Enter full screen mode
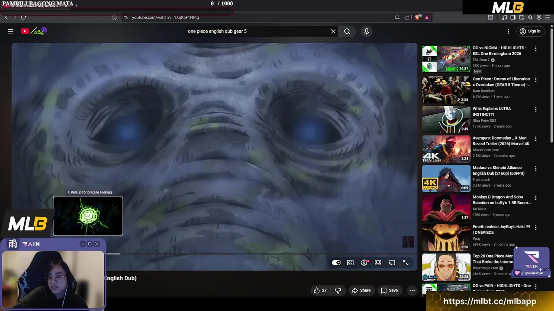 (x=406, y=263)
